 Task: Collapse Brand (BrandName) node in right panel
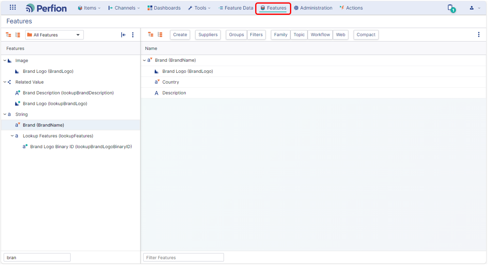pyautogui.click(x=144, y=60)
